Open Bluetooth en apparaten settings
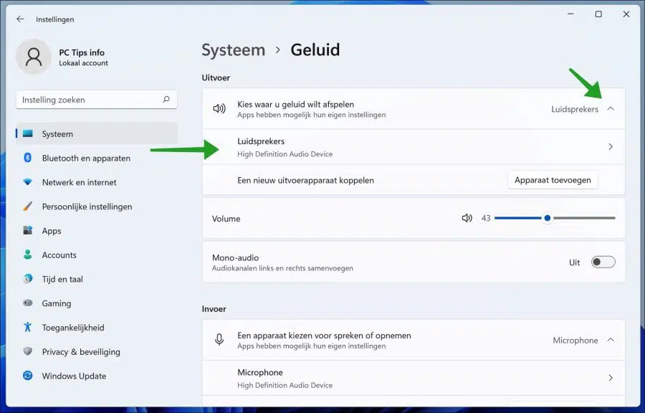The height and width of the screenshot is (413, 645). (97, 158)
